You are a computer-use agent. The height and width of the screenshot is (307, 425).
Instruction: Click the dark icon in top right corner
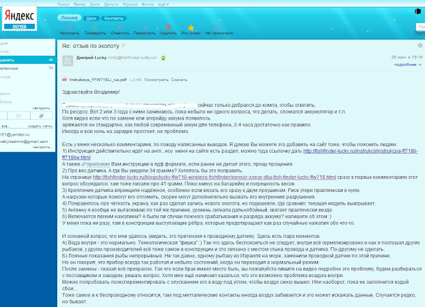(x=418, y=11)
